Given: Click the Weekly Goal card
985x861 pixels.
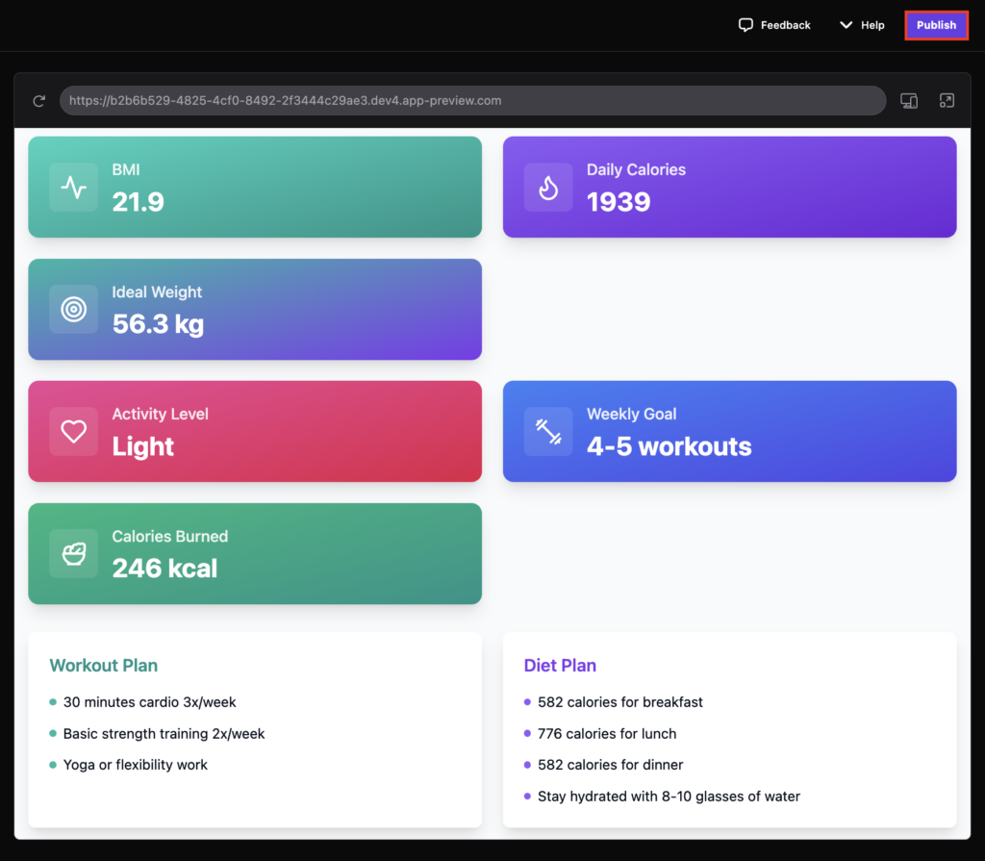Looking at the screenshot, I should coord(729,431).
